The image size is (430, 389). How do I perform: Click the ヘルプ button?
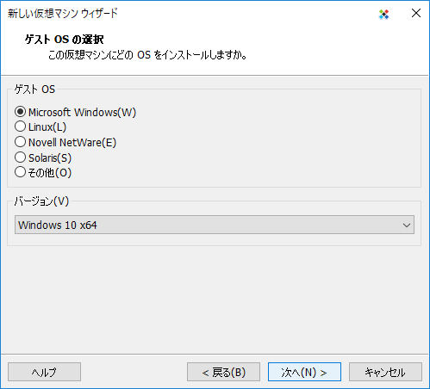44,372
